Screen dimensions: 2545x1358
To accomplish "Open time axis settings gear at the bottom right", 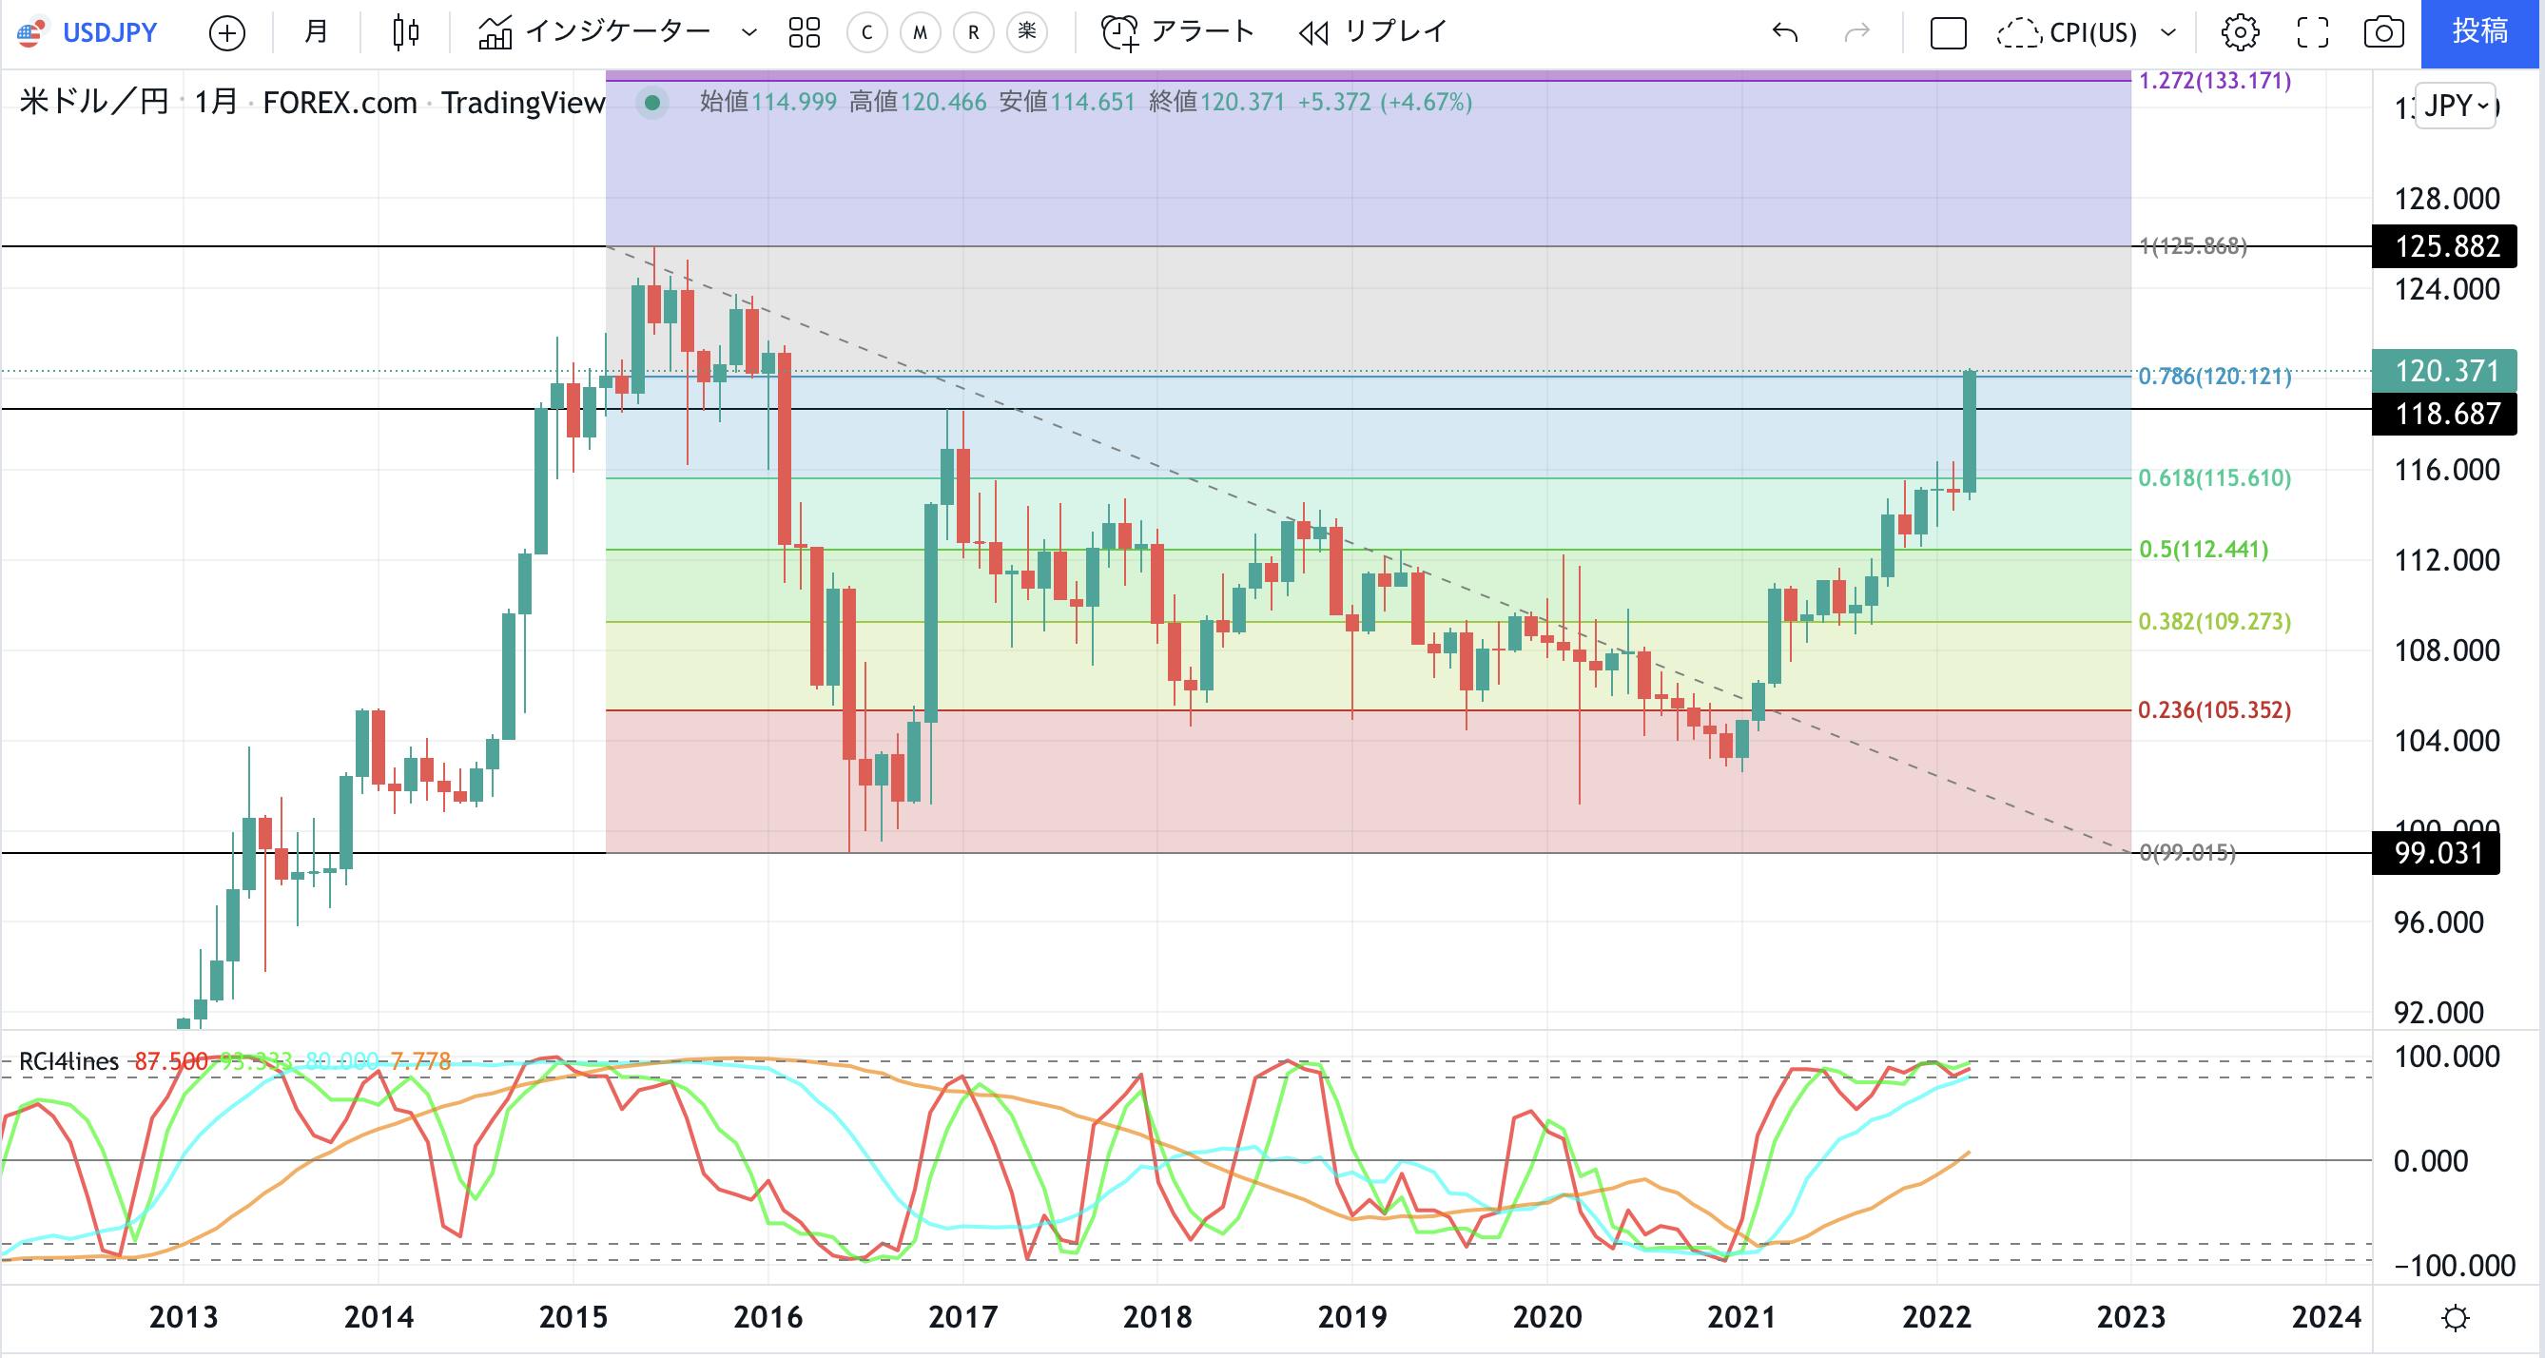I will pyautogui.click(x=2455, y=1317).
